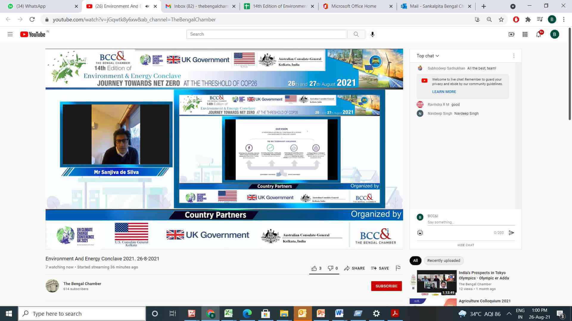
Task: Open the chat emoji picker
Action: pos(420,233)
